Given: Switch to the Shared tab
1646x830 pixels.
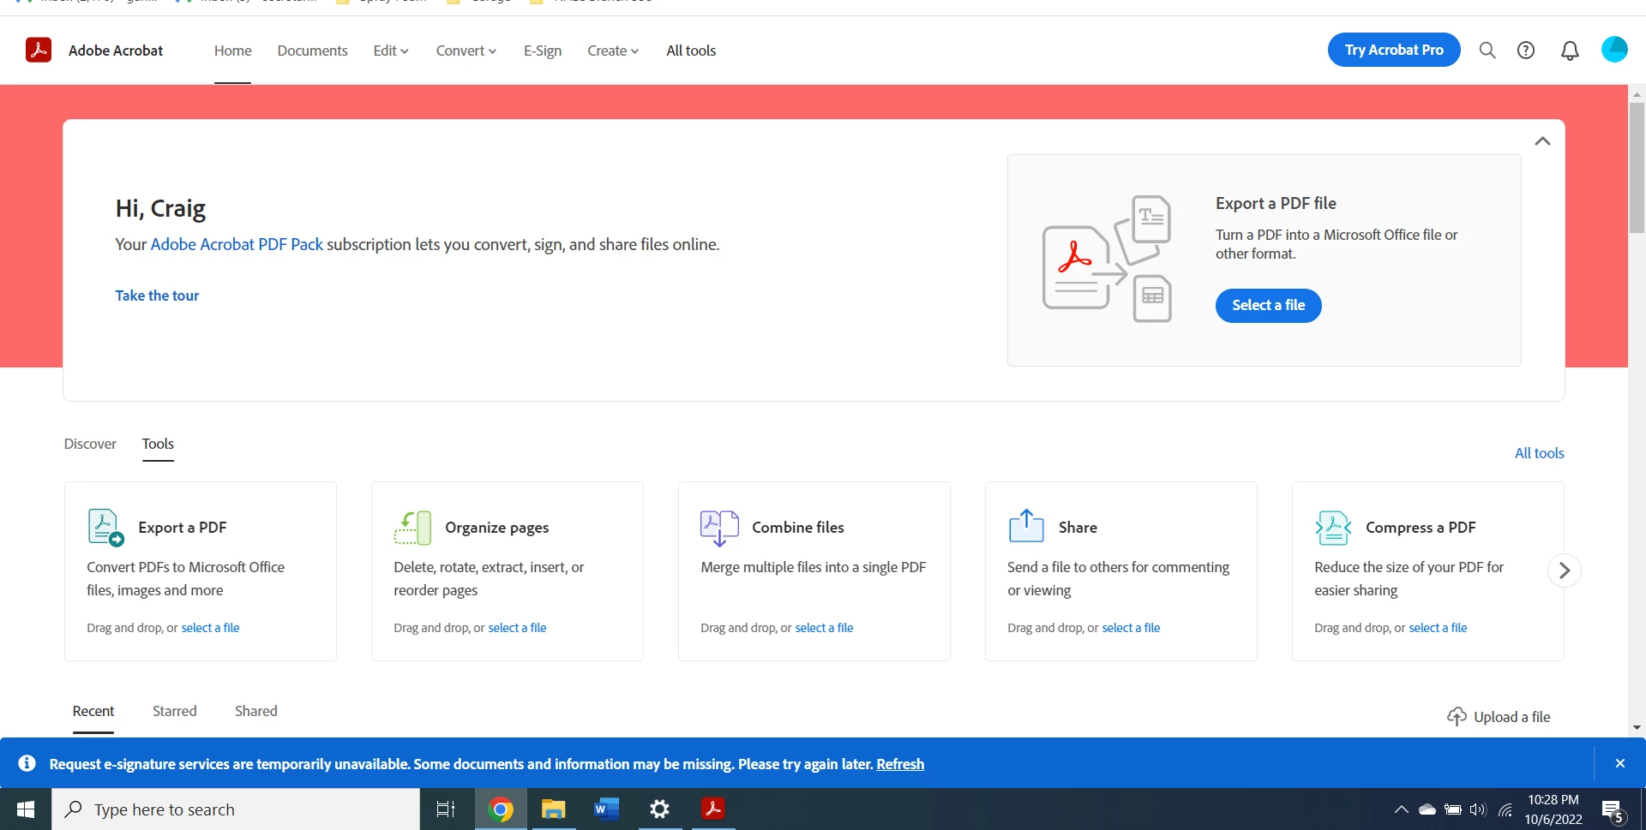Looking at the screenshot, I should [256, 711].
